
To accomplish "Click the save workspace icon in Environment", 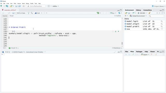I will [129, 13].
